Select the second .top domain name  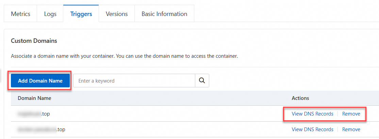point(42,129)
